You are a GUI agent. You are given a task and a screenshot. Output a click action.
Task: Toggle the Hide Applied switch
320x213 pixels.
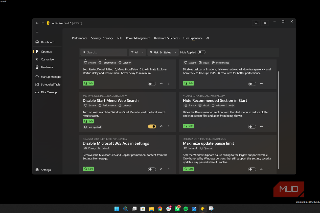pyautogui.click(x=201, y=52)
